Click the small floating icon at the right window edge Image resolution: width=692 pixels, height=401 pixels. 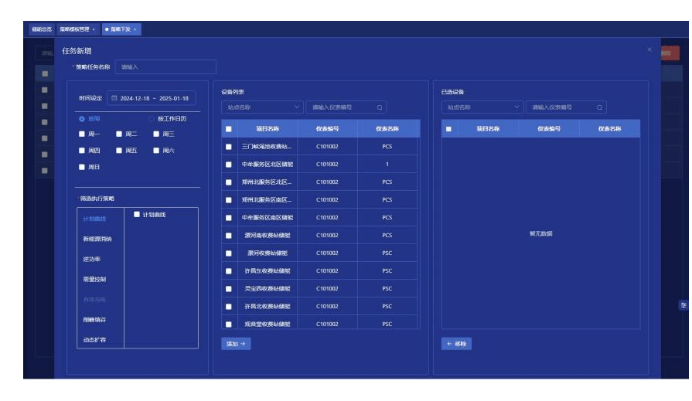pyautogui.click(x=683, y=305)
